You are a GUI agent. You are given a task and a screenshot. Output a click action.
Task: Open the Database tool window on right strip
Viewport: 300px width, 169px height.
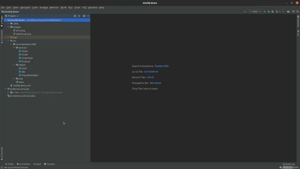[298, 22]
